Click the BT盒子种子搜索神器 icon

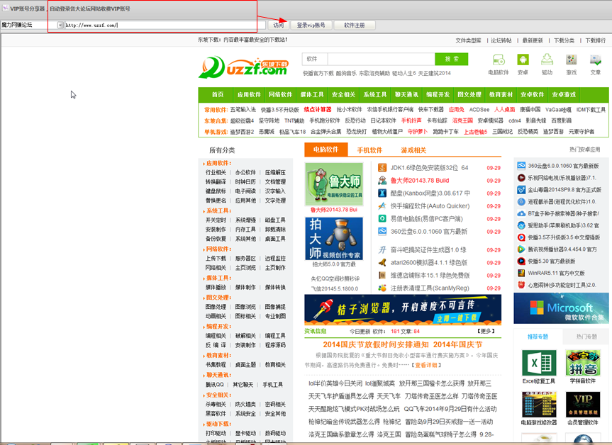[521, 213]
